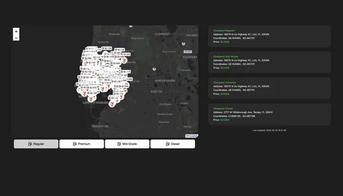
Task: Click the KISSIMMEE label on map
Action: pos(190,57)
